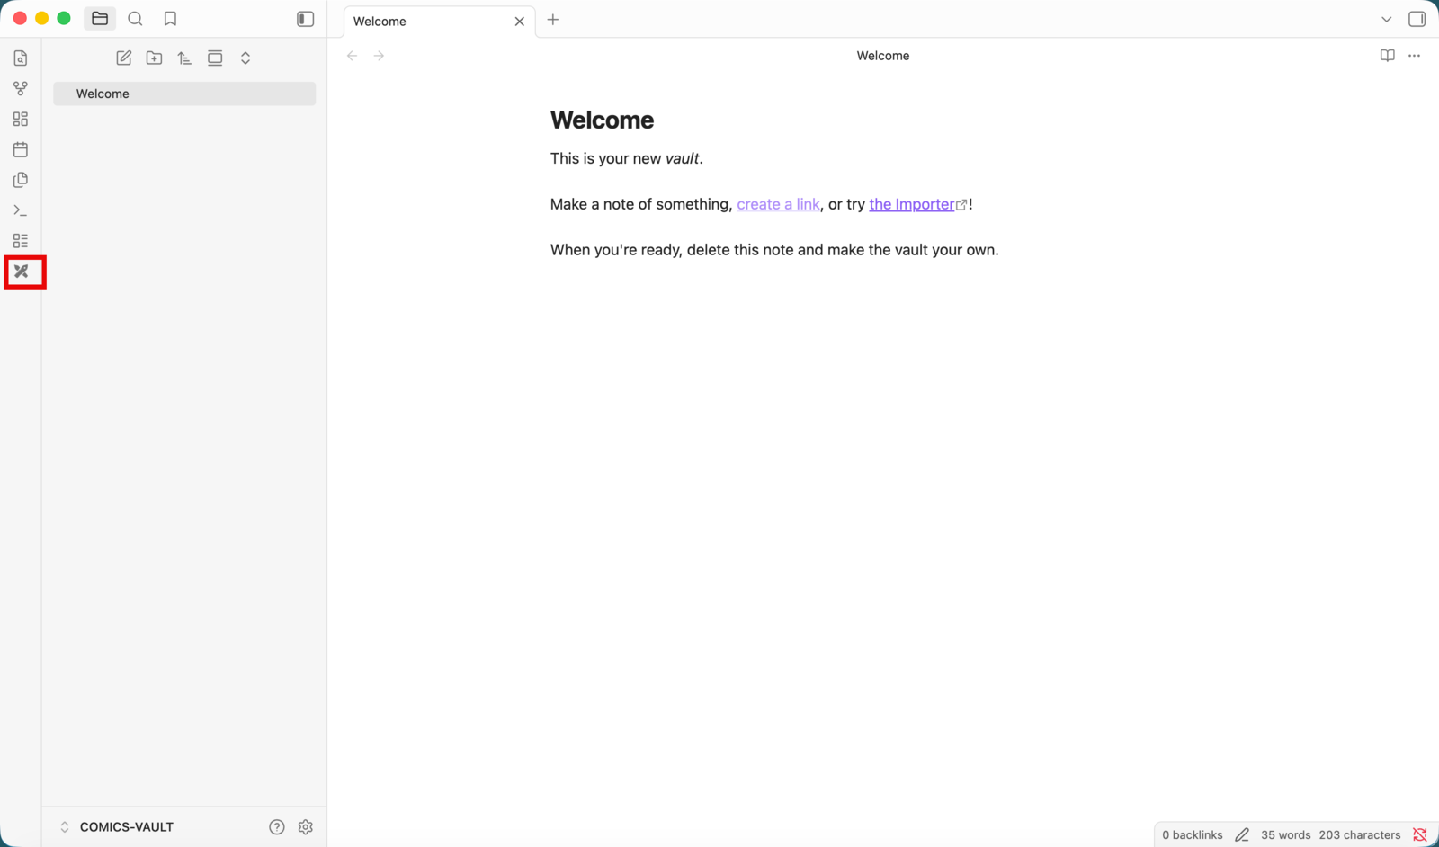Open the COMICS-VAULT vault switcher
1439x847 pixels.
[x=117, y=827]
